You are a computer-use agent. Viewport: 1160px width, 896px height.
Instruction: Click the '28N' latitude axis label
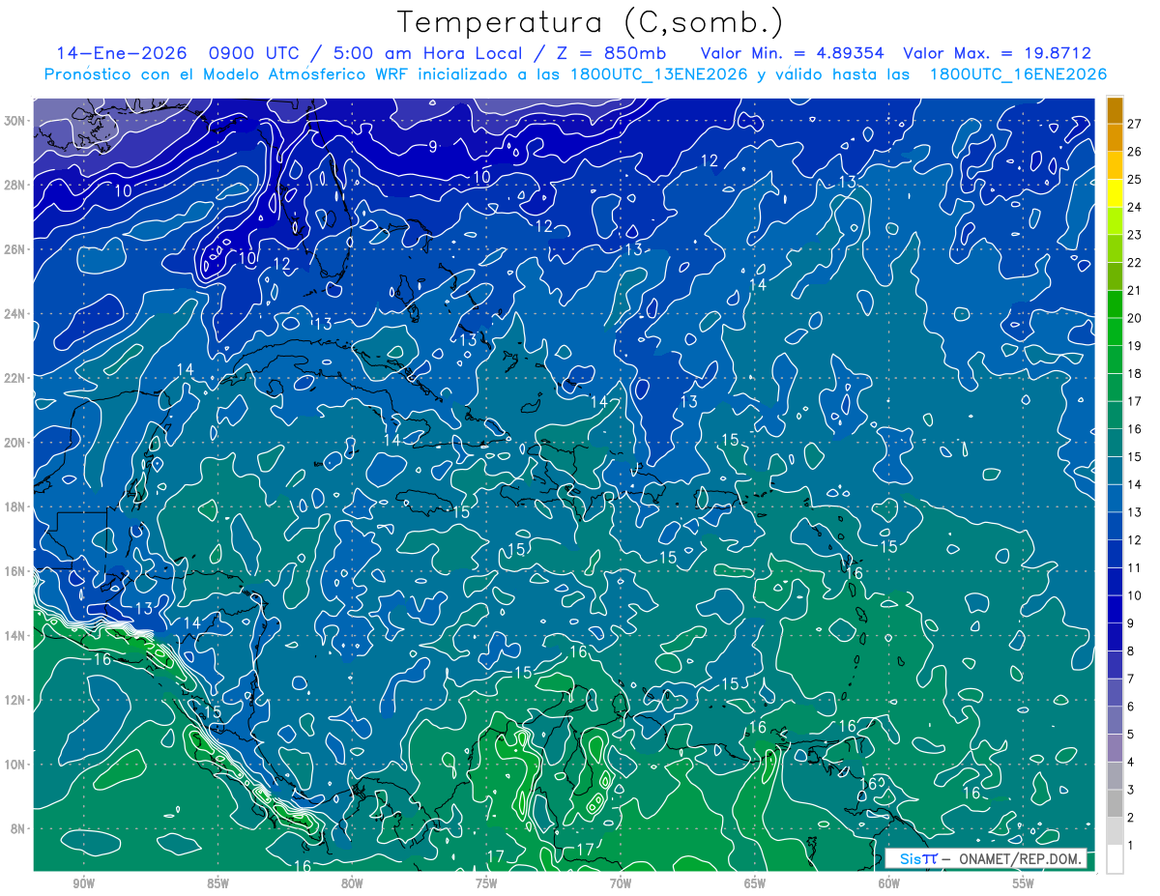pyautogui.click(x=16, y=185)
